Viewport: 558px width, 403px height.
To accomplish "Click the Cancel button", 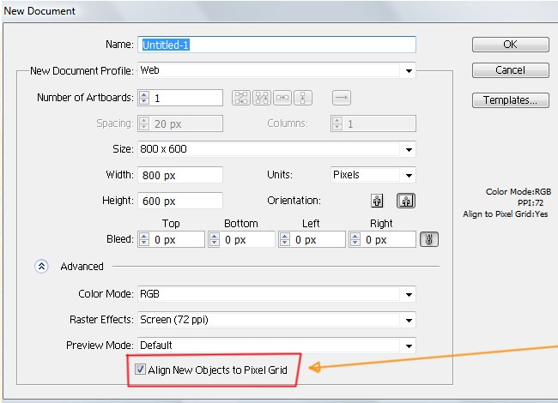I will coord(510,70).
